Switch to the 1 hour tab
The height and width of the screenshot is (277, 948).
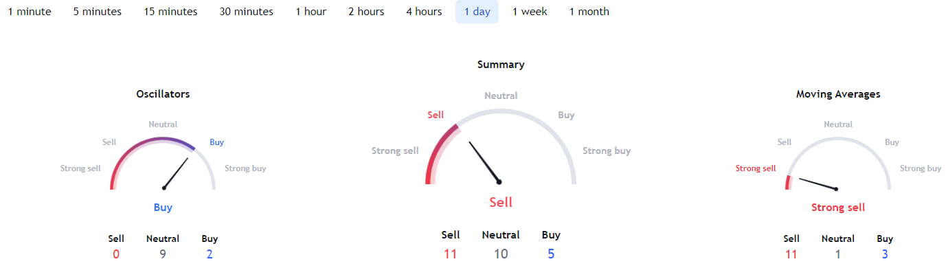coord(311,12)
